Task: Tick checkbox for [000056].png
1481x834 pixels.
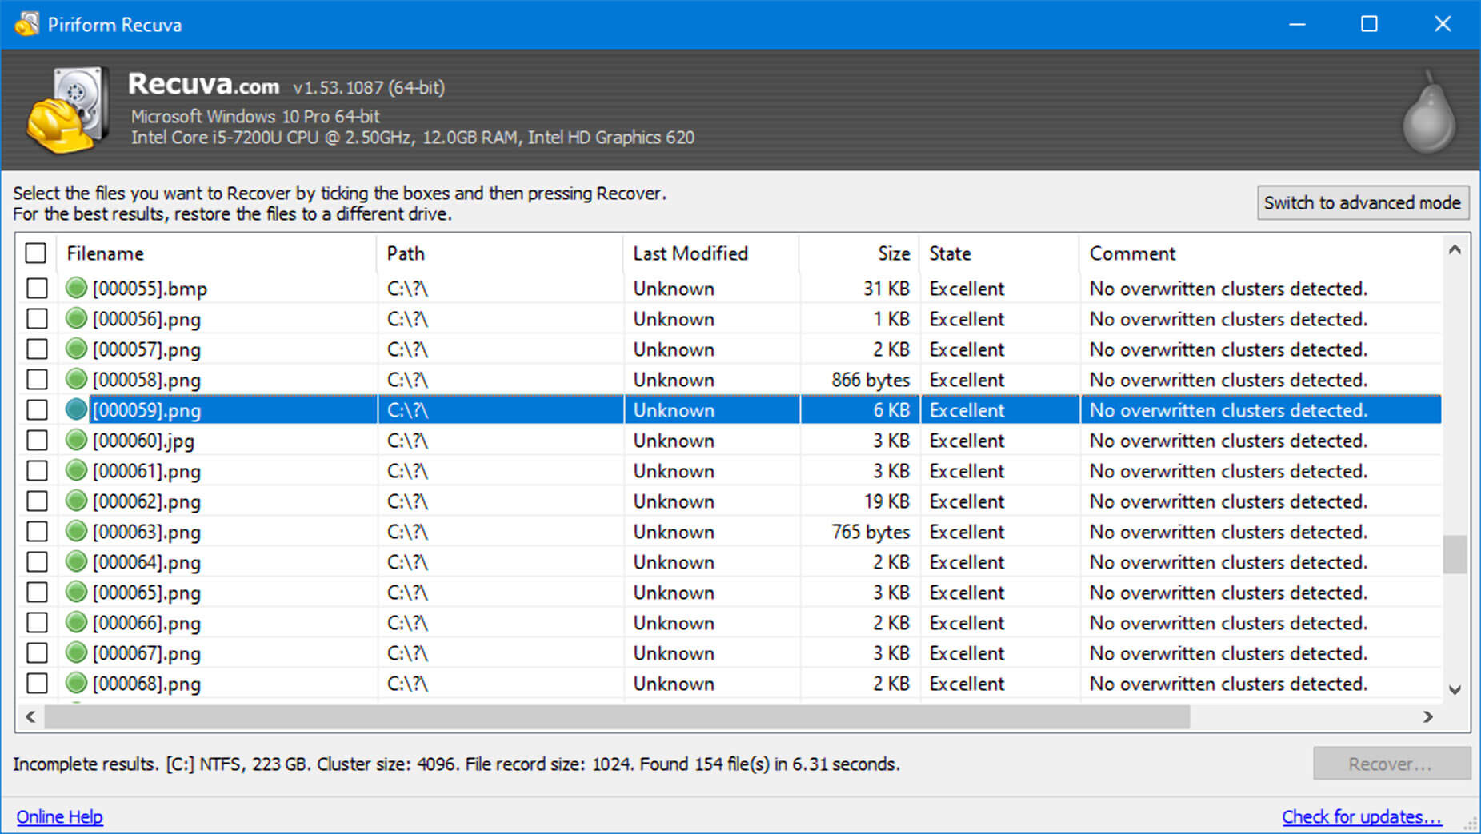Action: [37, 318]
